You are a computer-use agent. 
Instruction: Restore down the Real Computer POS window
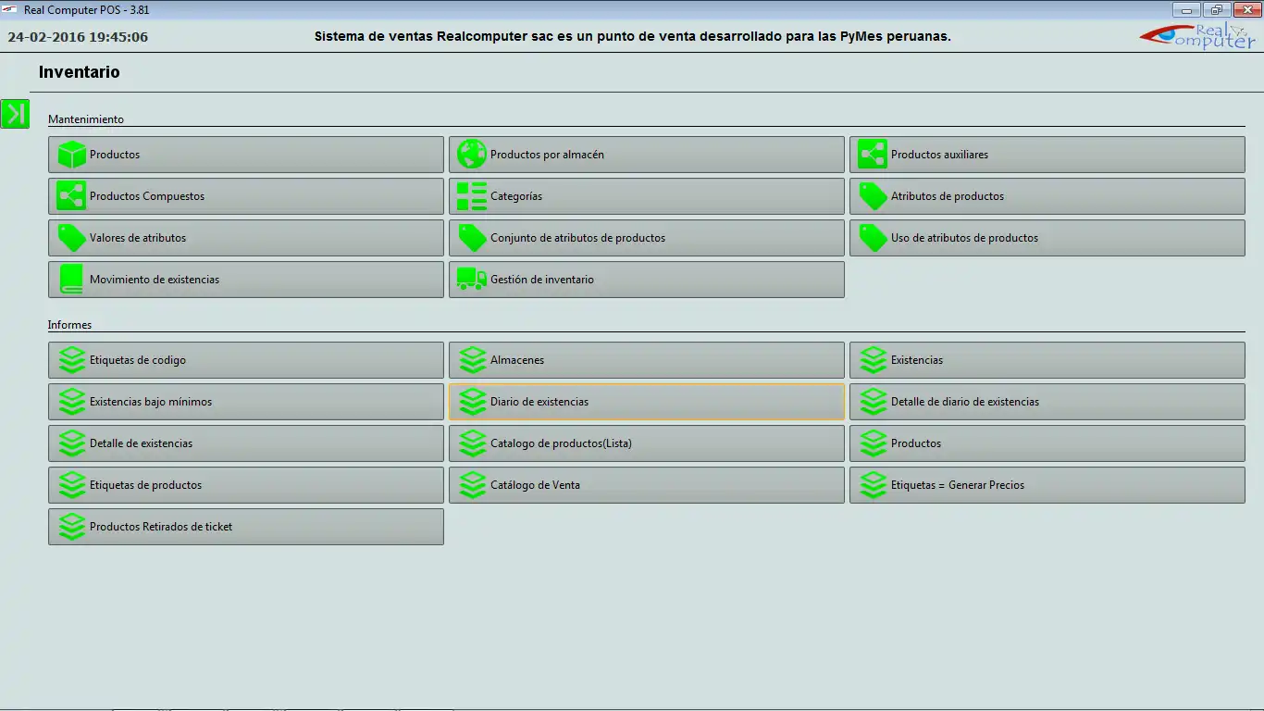click(x=1217, y=10)
